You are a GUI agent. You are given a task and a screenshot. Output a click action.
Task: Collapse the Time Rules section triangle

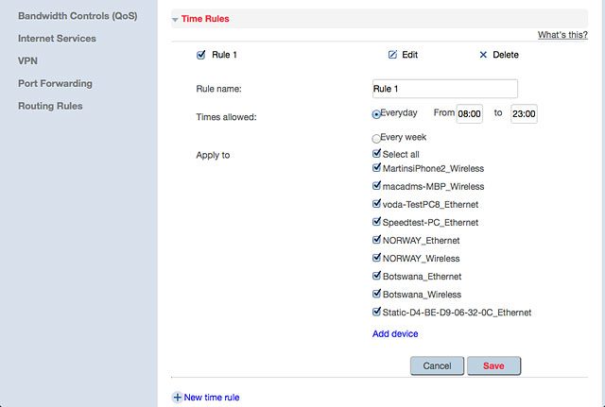coord(175,19)
